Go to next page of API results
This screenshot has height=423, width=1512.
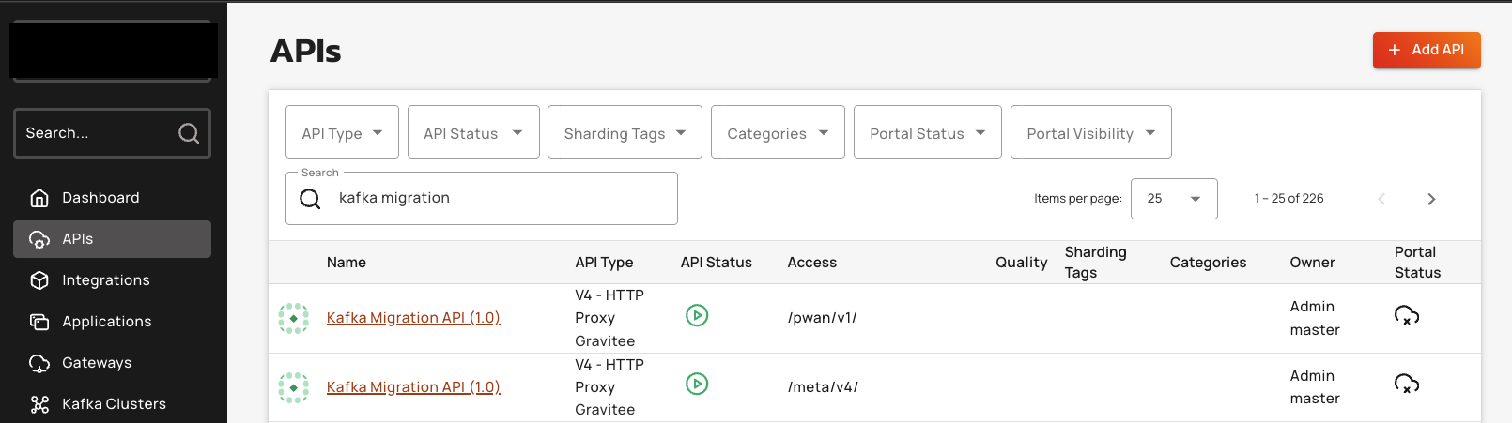click(1431, 199)
